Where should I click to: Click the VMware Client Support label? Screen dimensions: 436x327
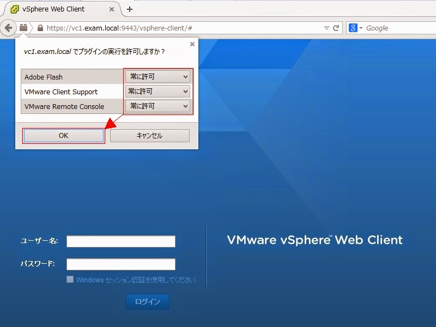(61, 92)
